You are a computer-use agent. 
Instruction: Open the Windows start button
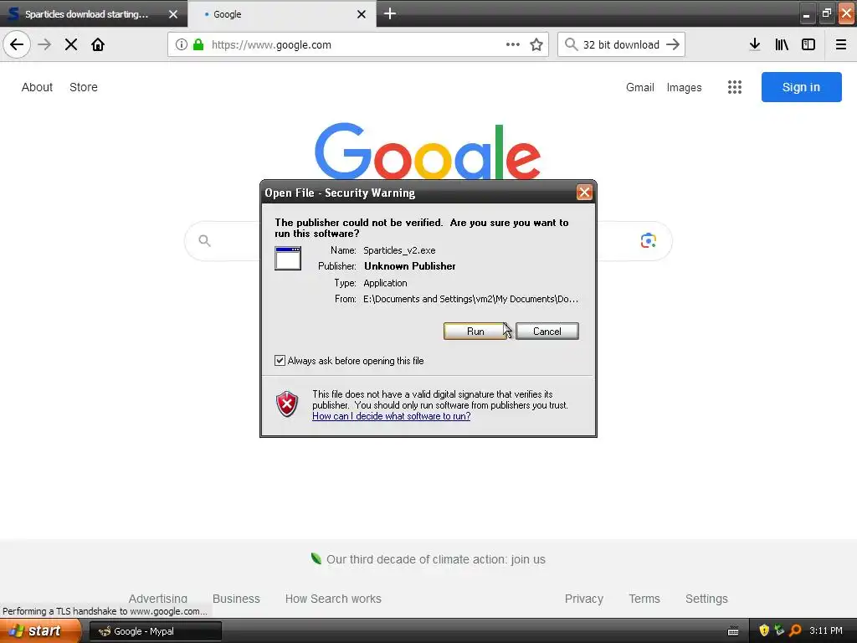coord(40,630)
